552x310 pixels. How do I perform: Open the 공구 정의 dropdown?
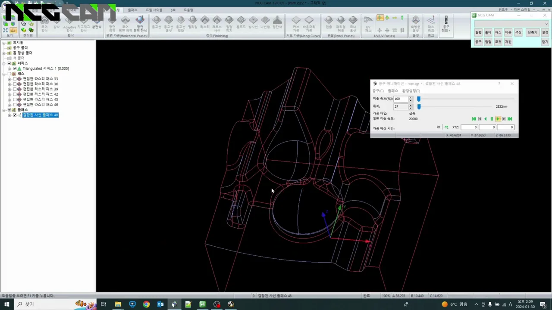pos(446,25)
